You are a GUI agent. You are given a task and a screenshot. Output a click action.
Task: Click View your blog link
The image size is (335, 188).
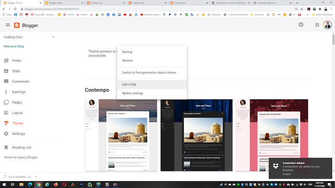pos(13,46)
